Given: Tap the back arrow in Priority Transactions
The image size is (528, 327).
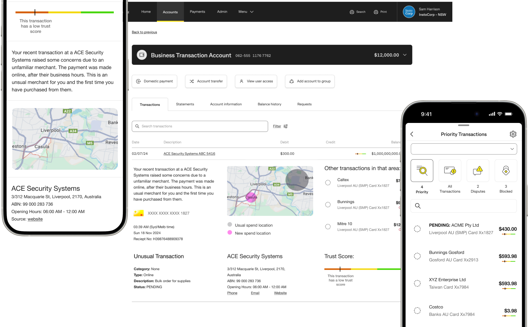Looking at the screenshot, I should click(412, 134).
